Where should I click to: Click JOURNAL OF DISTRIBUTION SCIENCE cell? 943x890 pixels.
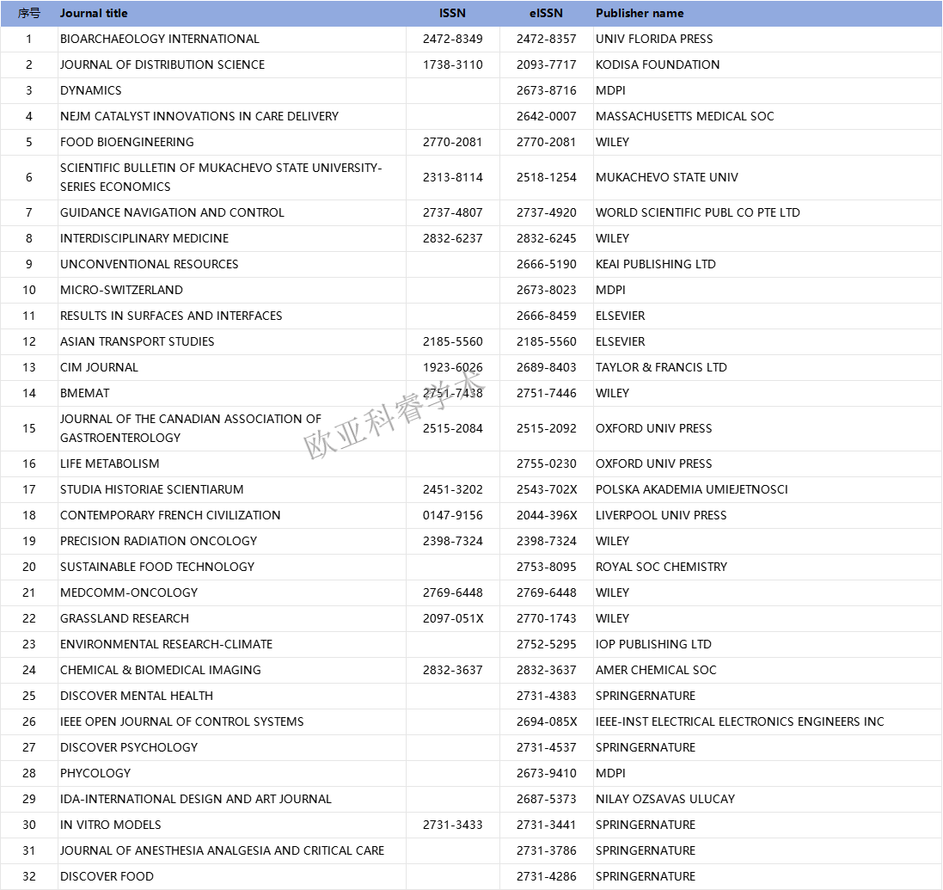pyautogui.click(x=162, y=65)
